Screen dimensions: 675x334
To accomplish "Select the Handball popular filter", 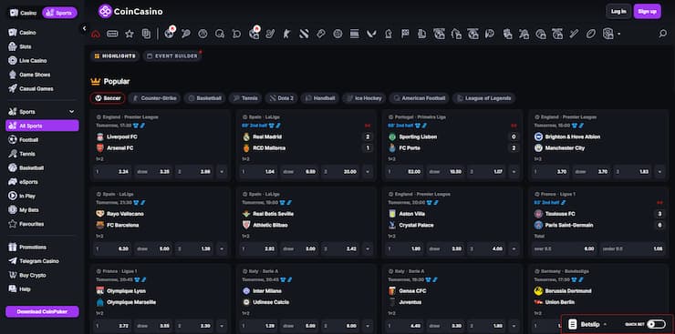I will (x=320, y=98).
